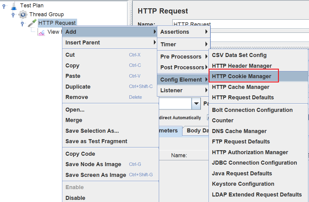This screenshot has width=309, height=202.
Task: Open the Pre Processors submenu
Action: click(183, 57)
